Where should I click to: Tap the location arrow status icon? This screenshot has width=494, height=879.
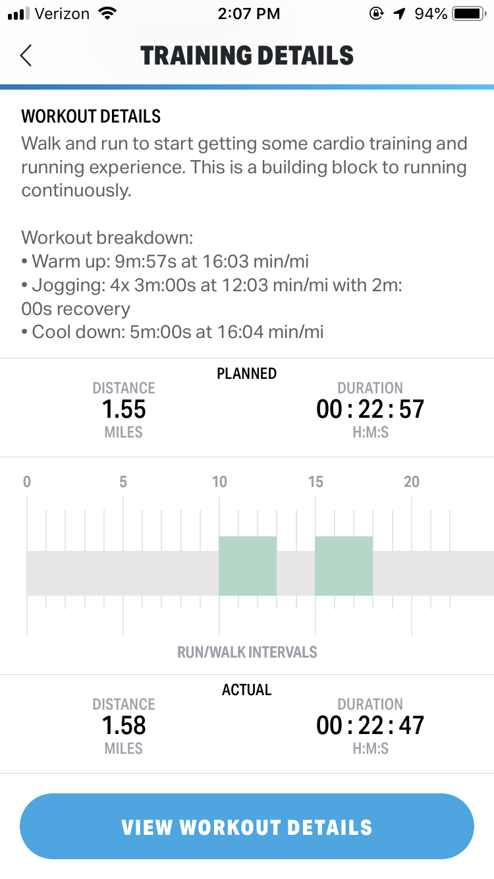(398, 13)
